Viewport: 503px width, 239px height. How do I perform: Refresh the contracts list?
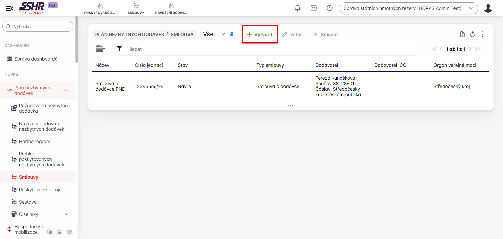coord(472,34)
